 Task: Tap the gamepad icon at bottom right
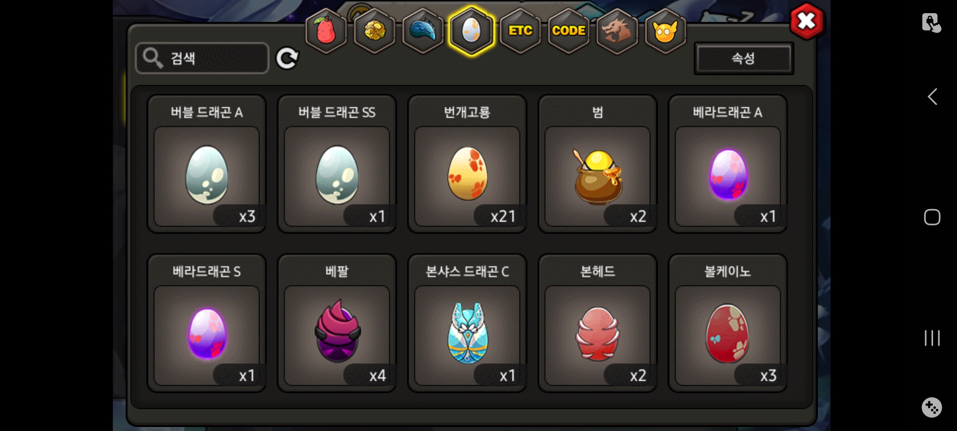point(931,407)
